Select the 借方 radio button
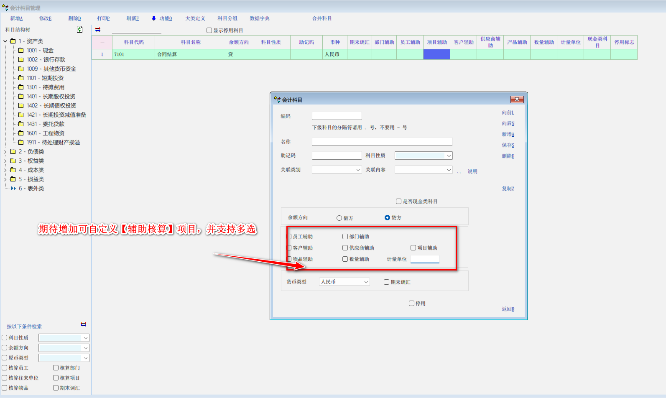 tap(339, 218)
